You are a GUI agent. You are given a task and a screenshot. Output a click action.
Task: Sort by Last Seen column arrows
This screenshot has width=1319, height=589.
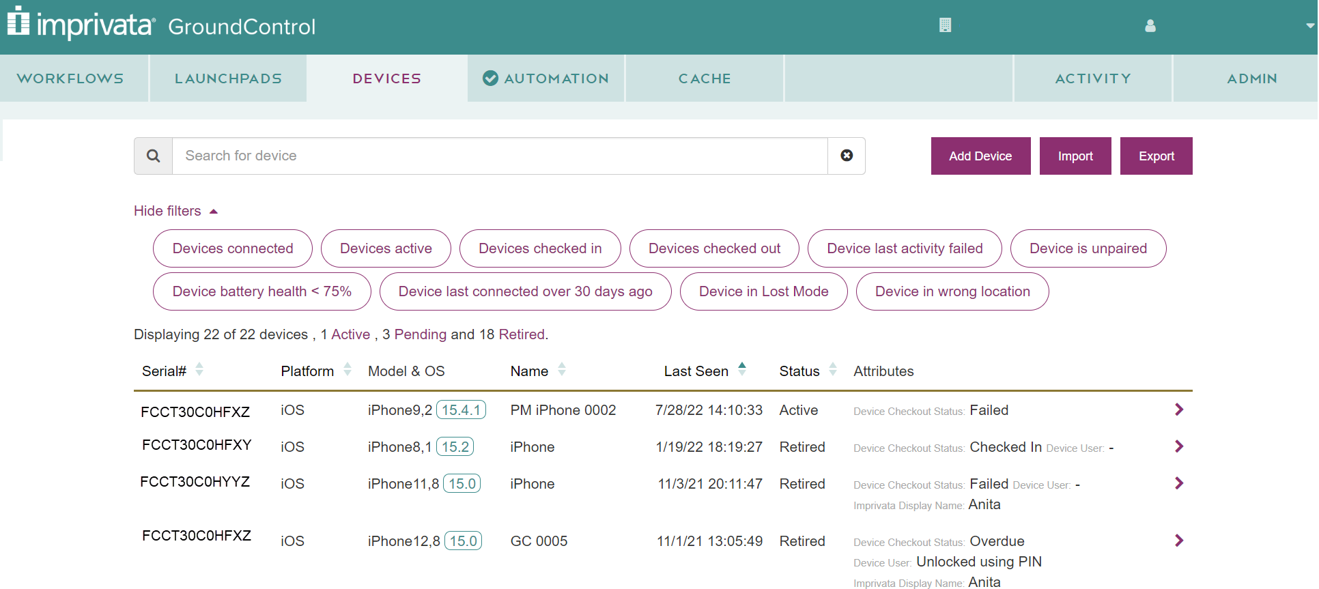(742, 370)
